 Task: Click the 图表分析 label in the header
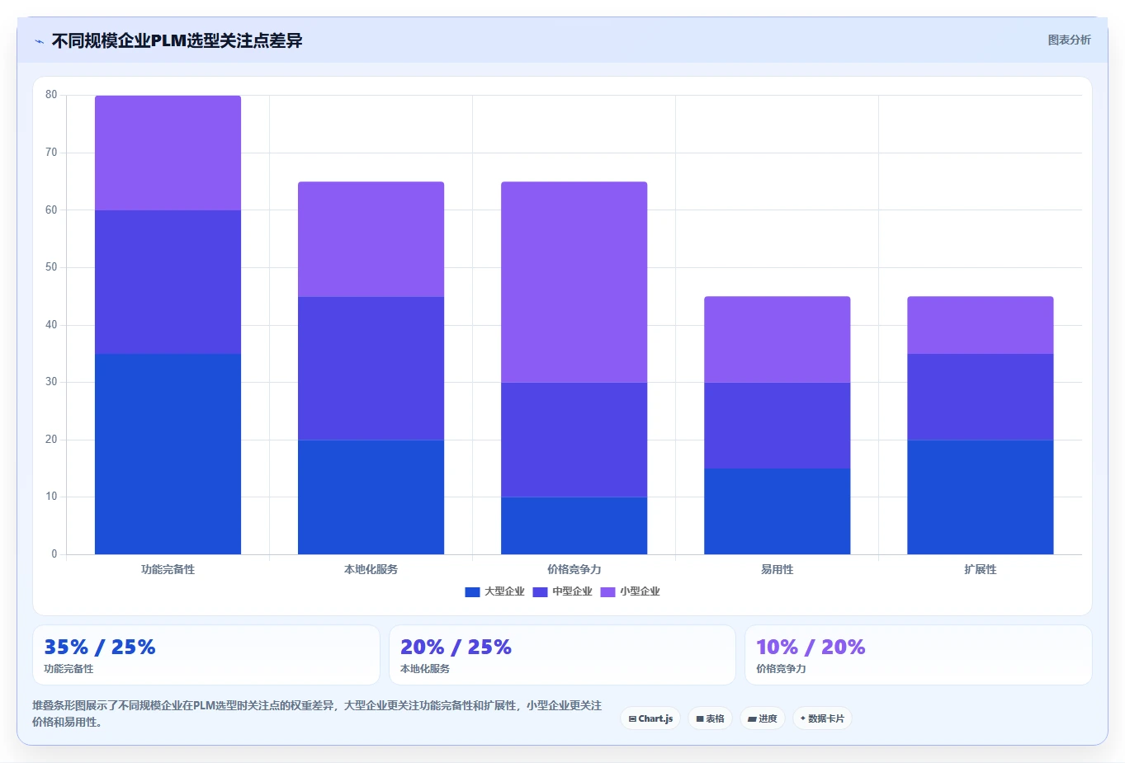[x=1069, y=40]
